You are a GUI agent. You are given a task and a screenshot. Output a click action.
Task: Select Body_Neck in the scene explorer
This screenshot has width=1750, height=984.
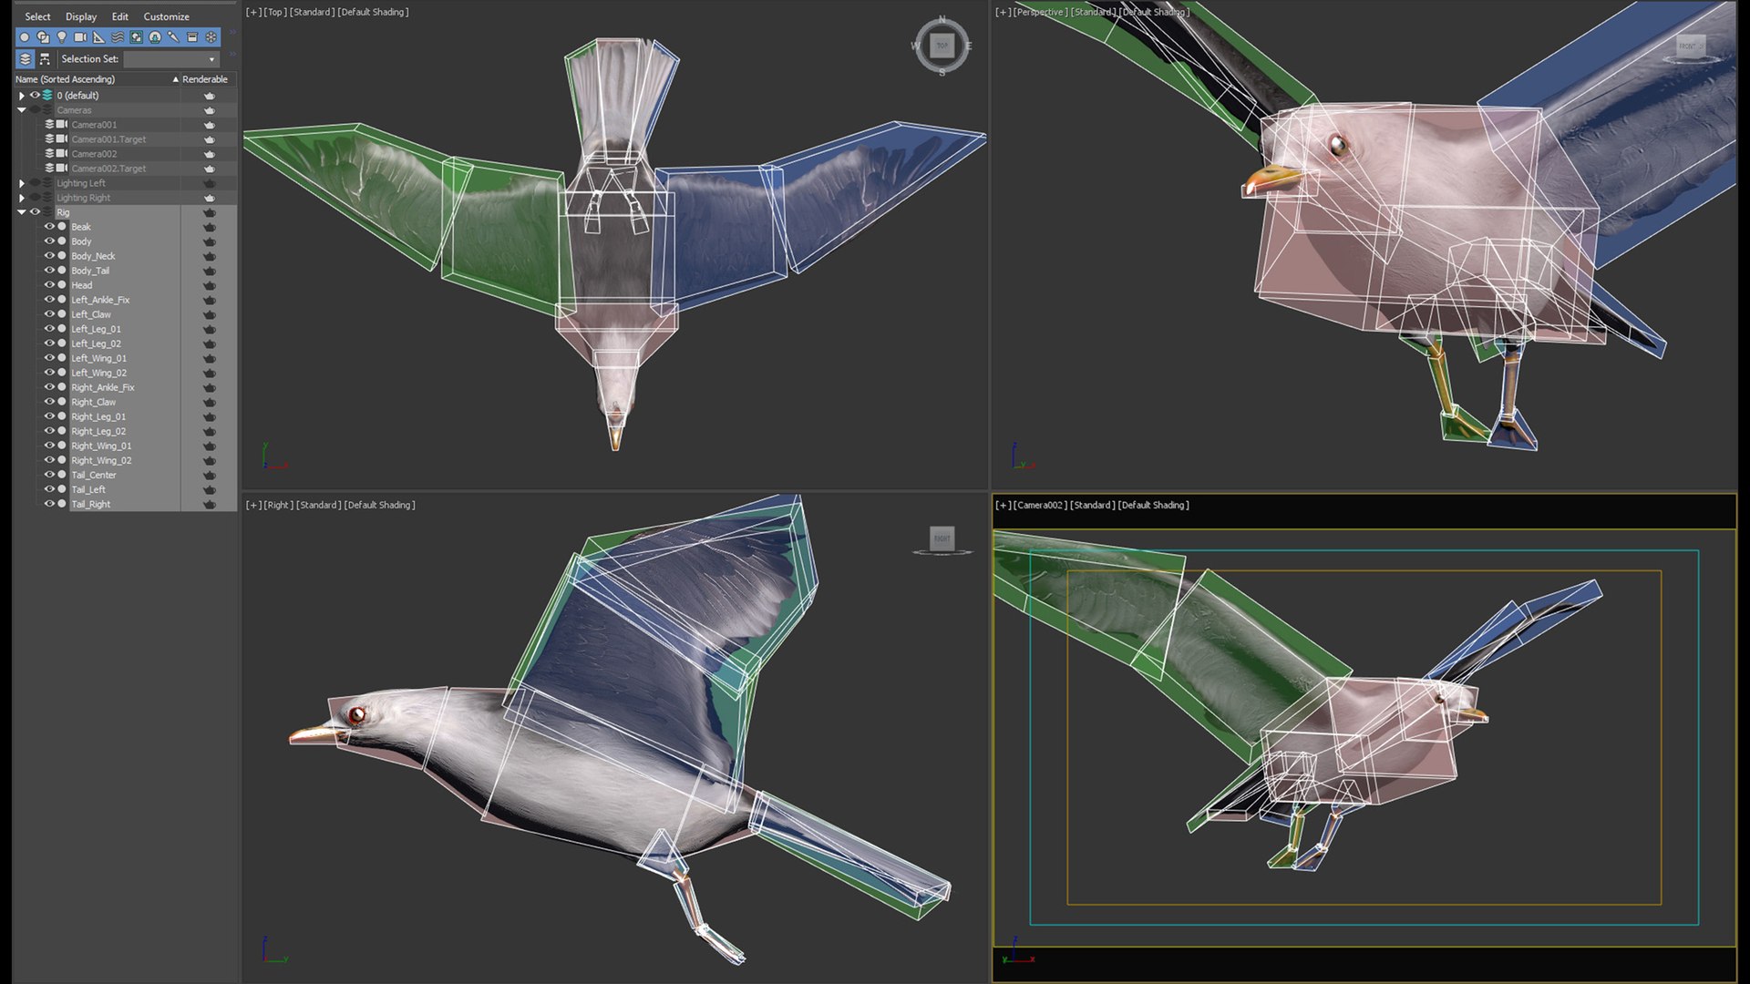[93, 256]
